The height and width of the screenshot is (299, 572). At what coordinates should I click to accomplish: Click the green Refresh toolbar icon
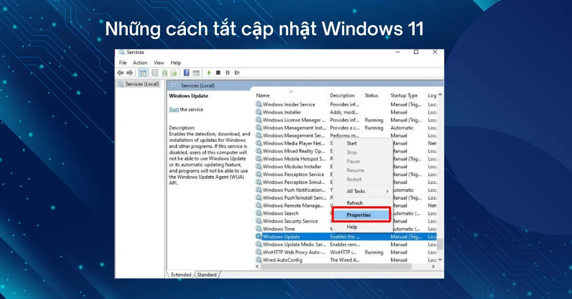coord(164,73)
